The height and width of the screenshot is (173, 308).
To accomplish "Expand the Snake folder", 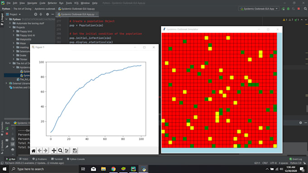I will (x=14, y=55).
